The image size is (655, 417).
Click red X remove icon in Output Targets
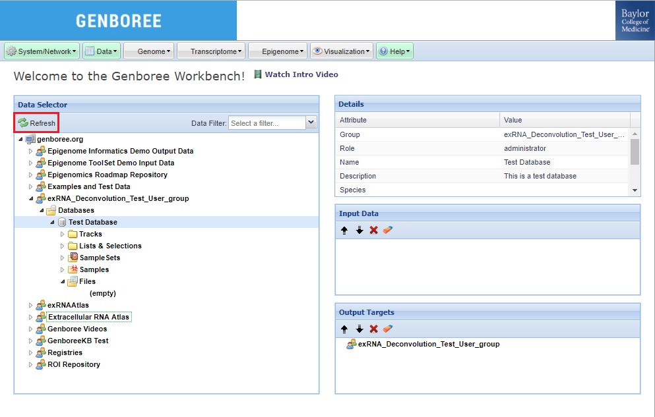coord(374,329)
